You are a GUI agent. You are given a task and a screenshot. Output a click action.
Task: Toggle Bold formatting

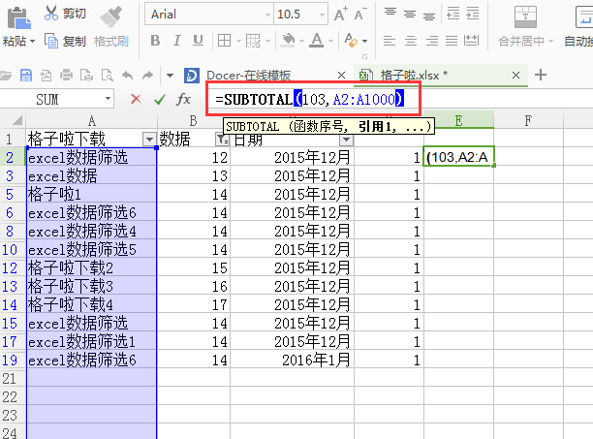coord(155,41)
